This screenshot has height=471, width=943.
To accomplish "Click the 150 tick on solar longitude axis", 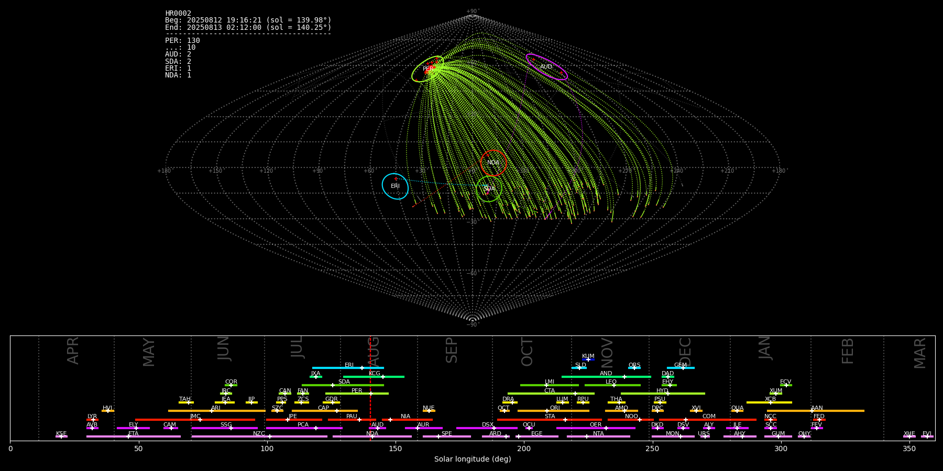I will pyautogui.click(x=396, y=449).
